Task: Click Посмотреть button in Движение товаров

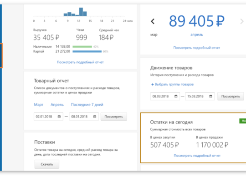Action: (231, 96)
